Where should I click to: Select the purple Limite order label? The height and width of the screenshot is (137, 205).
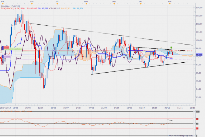(6, 57)
